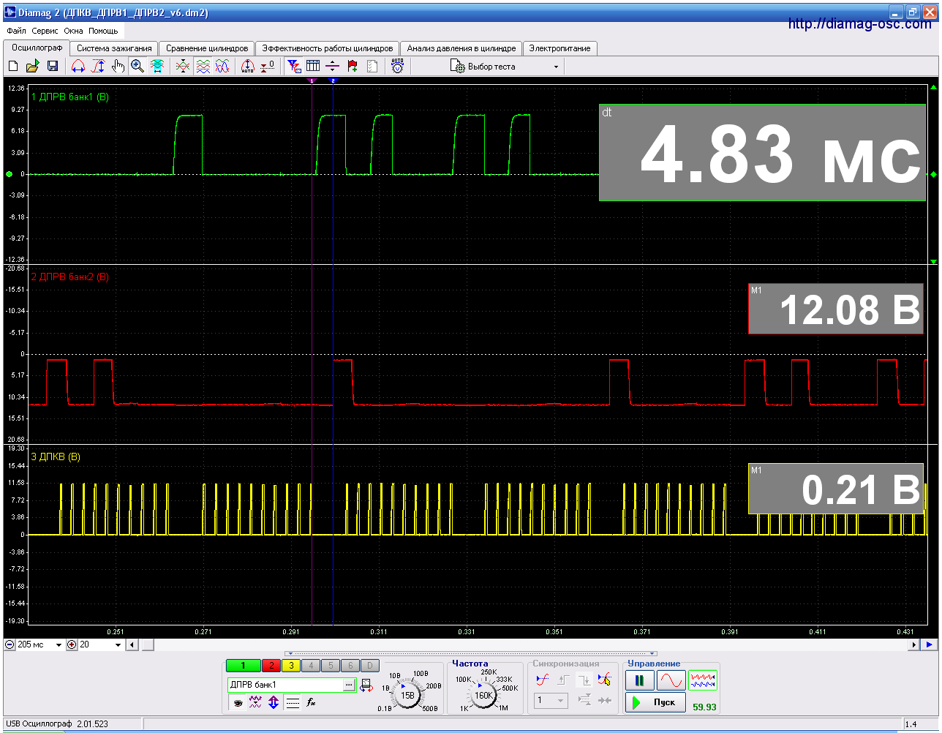The width and height of the screenshot is (942, 733).
Task: Click the Пуск start button
Action: (x=655, y=702)
